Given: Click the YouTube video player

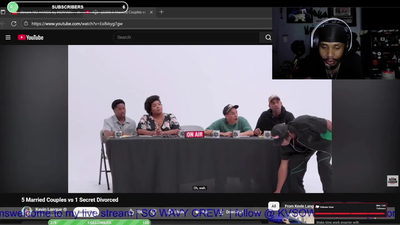Looking at the screenshot, I should click(x=200, y=119).
